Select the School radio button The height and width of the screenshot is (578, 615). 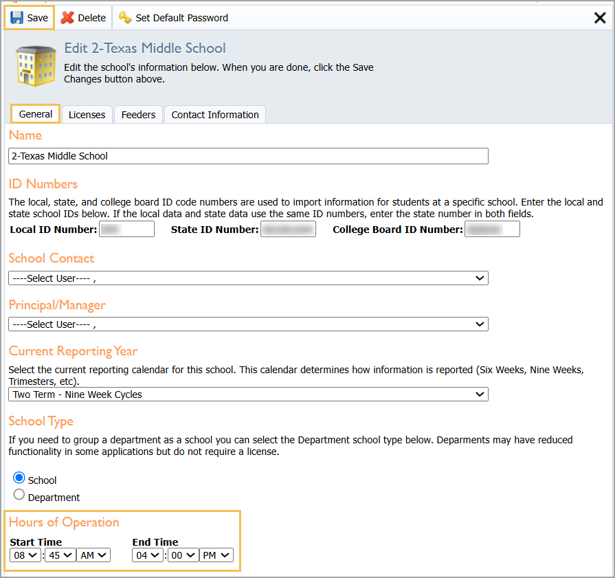(19, 478)
